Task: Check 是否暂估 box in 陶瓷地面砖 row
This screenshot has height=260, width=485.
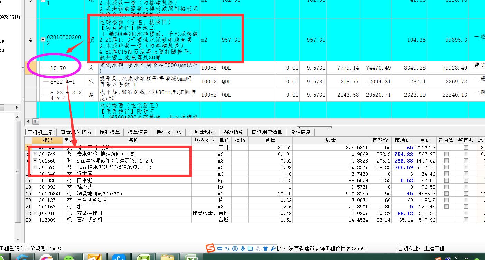Action: pyautogui.click(x=447, y=193)
